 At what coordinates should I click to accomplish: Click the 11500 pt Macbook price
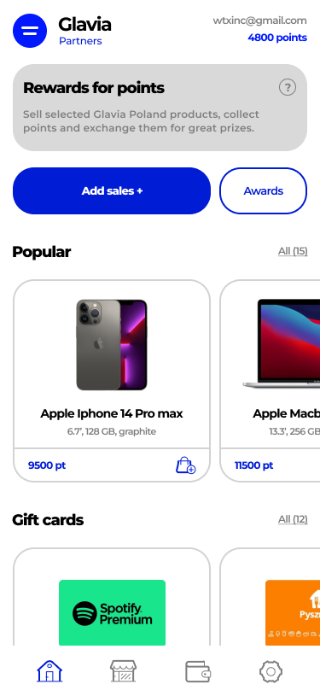pyautogui.click(x=254, y=465)
